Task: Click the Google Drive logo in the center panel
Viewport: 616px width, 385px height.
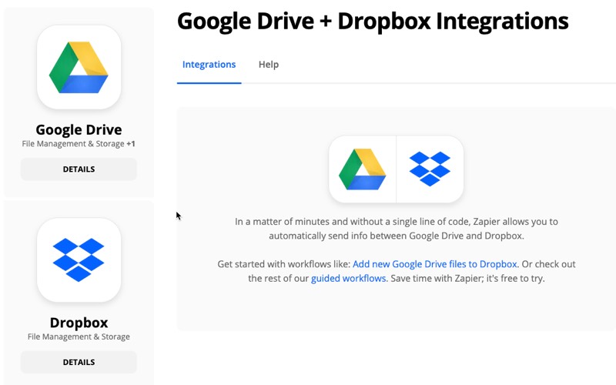Action: pyautogui.click(x=362, y=169)
